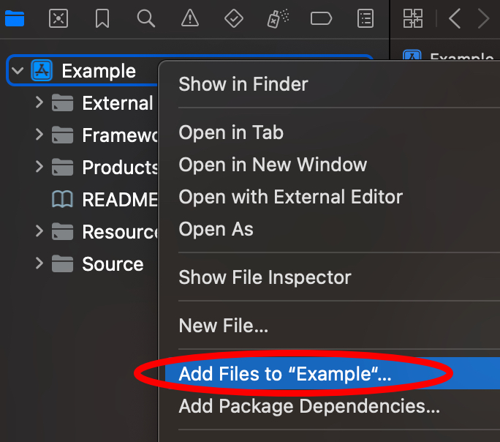Viewport: 500px width, 442px height.
Task: Open the Test navigator diamond icon
Action: point(233,18)
